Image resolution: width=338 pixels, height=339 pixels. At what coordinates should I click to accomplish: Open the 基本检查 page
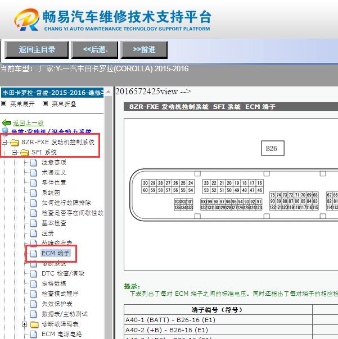coord(54,223)
